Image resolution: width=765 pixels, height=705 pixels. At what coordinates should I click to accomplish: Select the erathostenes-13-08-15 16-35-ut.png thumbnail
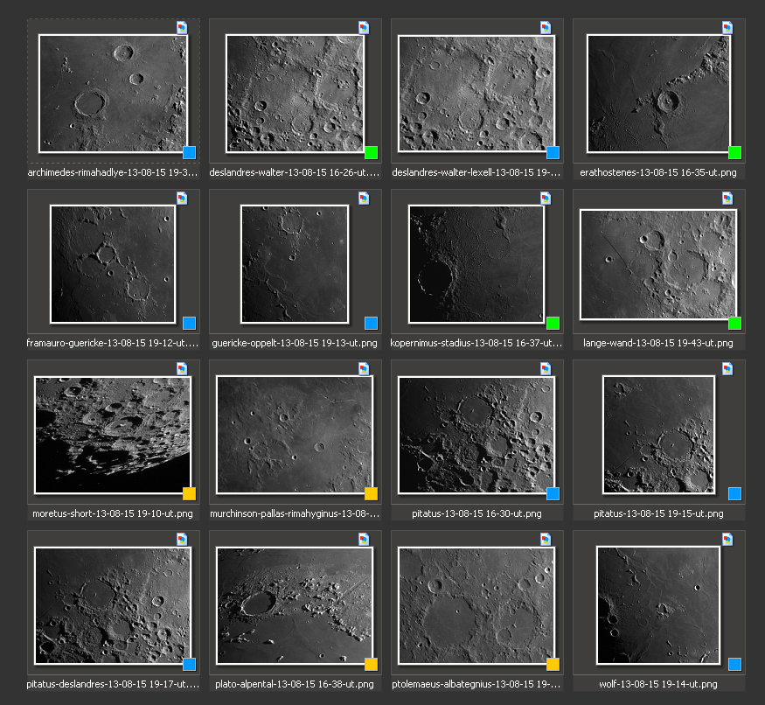(x=657, y=93)
